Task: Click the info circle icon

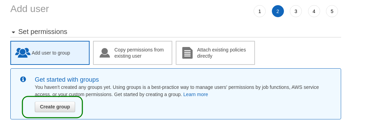Action: 23,79
